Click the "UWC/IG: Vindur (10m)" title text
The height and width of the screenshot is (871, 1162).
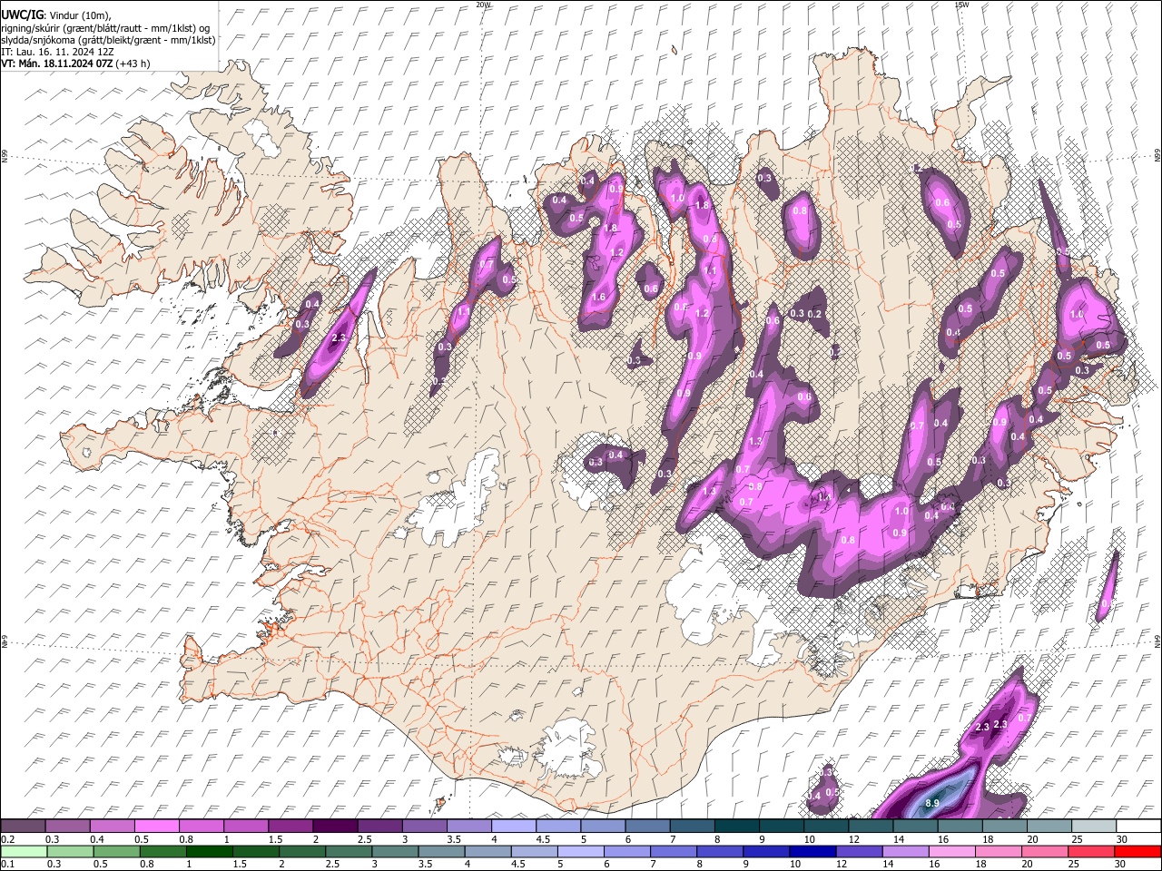pos(56,15)
